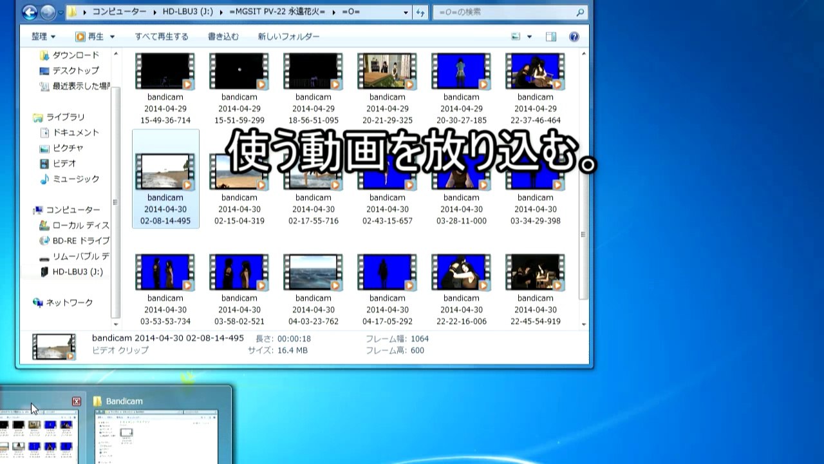Click the 02-08-14-495 file name in details pane

tap(168, 338)
